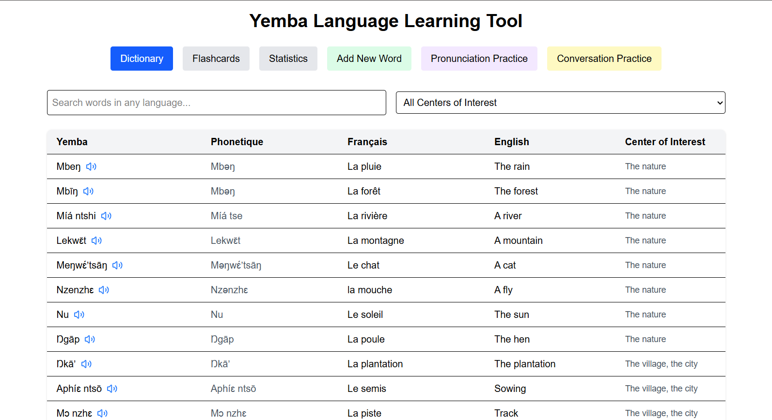Listen to Míá ntshi pronunciation
This screenshot has height=420, width=772.
106,216
